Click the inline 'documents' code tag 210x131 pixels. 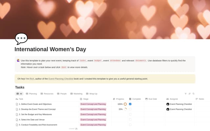140,60
